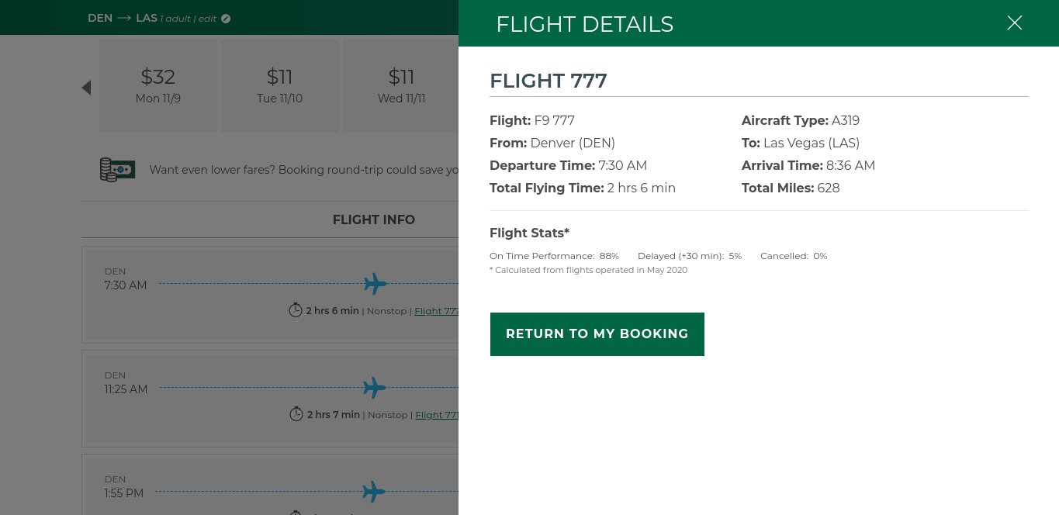
Task: Click the previous dates left arrow
Action: tap(86, 88)
